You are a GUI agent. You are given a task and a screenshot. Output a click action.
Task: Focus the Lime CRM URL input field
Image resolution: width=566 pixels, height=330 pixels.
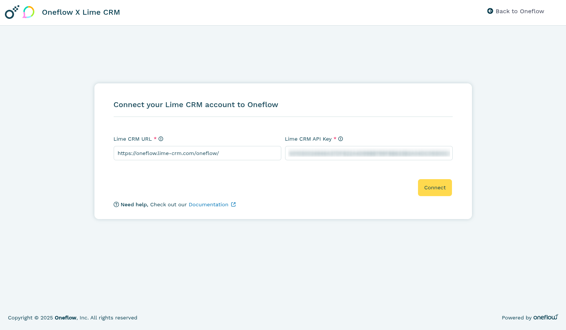pyautogui.click(x=197, y=153)
